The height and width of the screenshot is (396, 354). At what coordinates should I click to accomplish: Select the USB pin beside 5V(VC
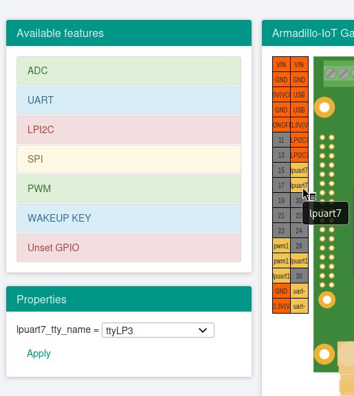(299, 95)
